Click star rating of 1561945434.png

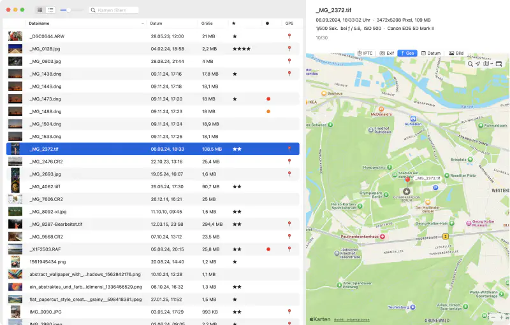click(235, 262)
